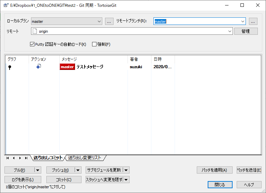
Task: Click the commit graph node dot
Action: coord(10,67)
